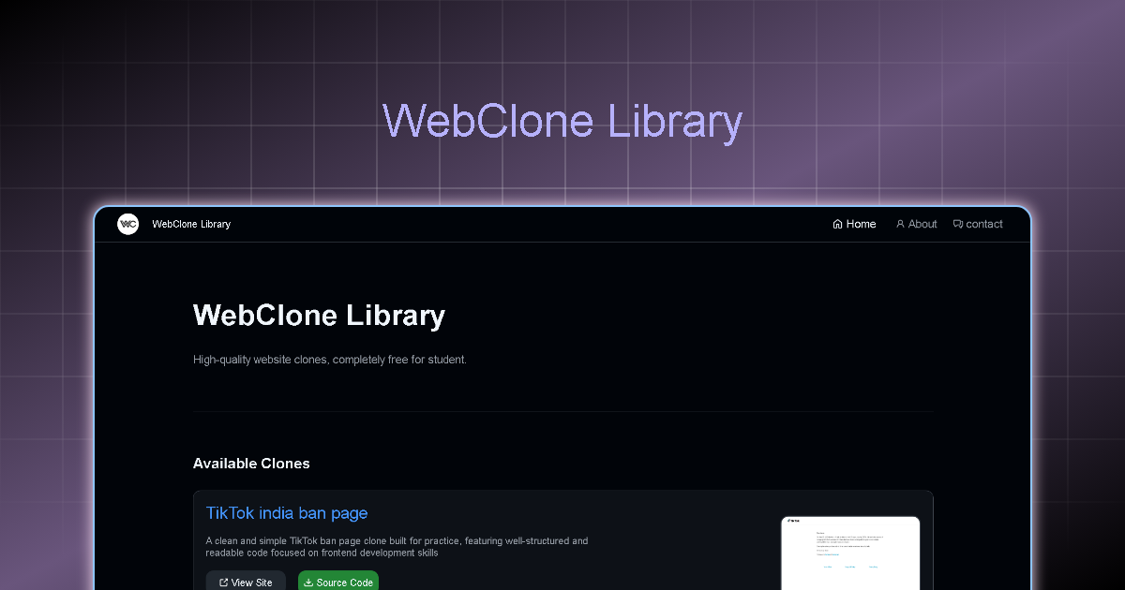Click the WebClone Library page heading
The image size is (1125, 590).
click(319, 316)
